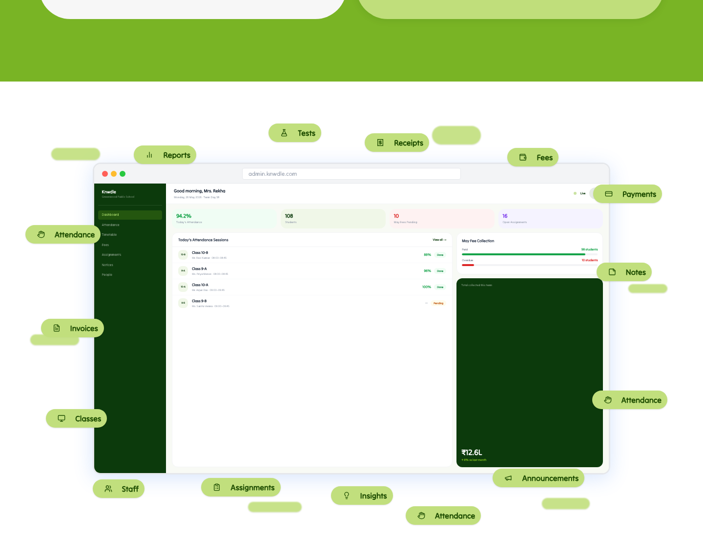Click the 'Today's Attendance Sessions' heading
The image size is (703, 537).
pos(203,240)
